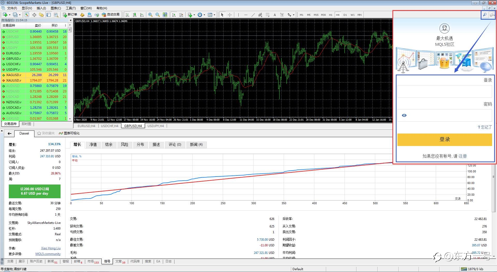Switch timeframe to W1
497x272 pixels.
(353, 15)
